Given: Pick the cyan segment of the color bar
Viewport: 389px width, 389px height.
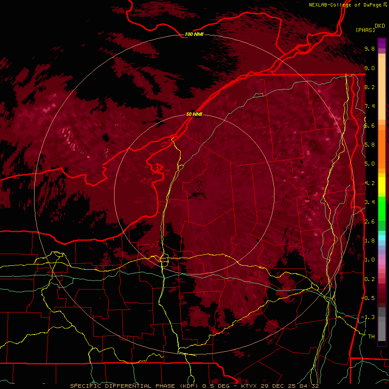Looking at the screenshot, I should (382, 238).
